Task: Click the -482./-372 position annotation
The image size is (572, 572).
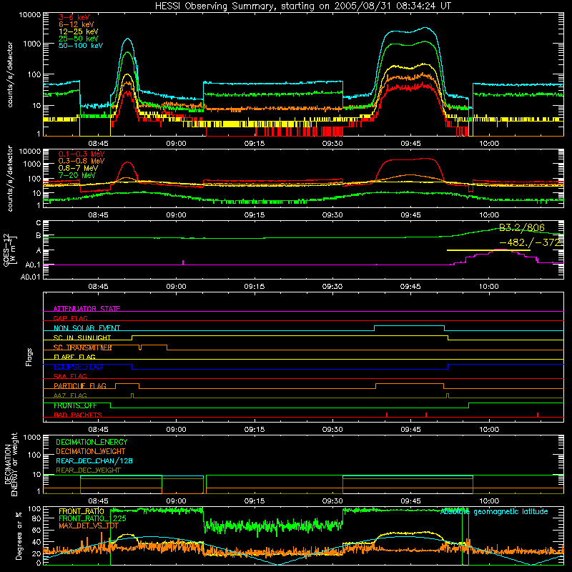Action: pos(530,242)
